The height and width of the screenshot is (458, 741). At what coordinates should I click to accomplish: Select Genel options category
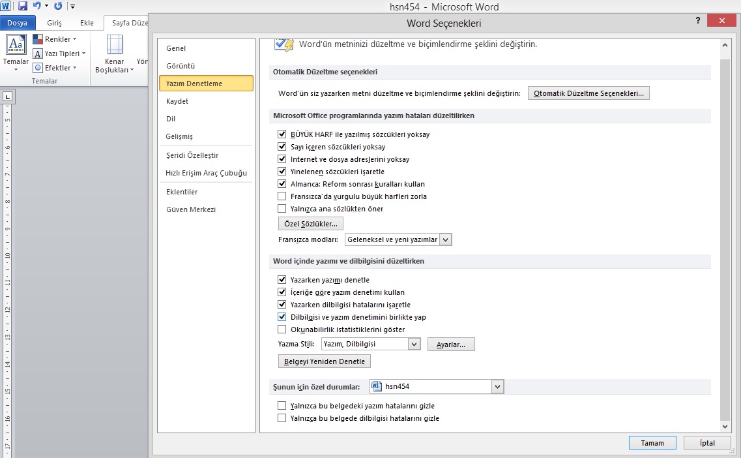[206, 48]
